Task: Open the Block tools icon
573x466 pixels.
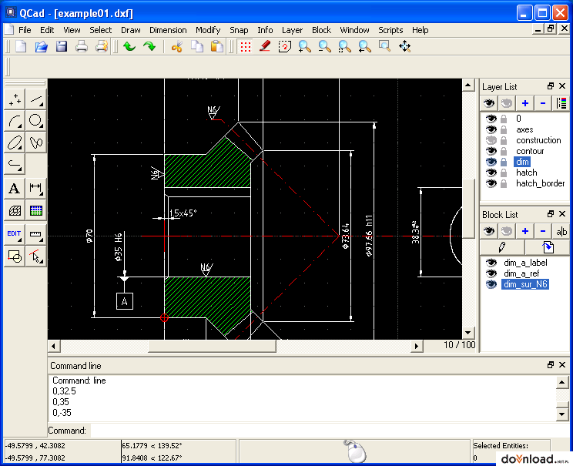Action: tap(15, 256)
